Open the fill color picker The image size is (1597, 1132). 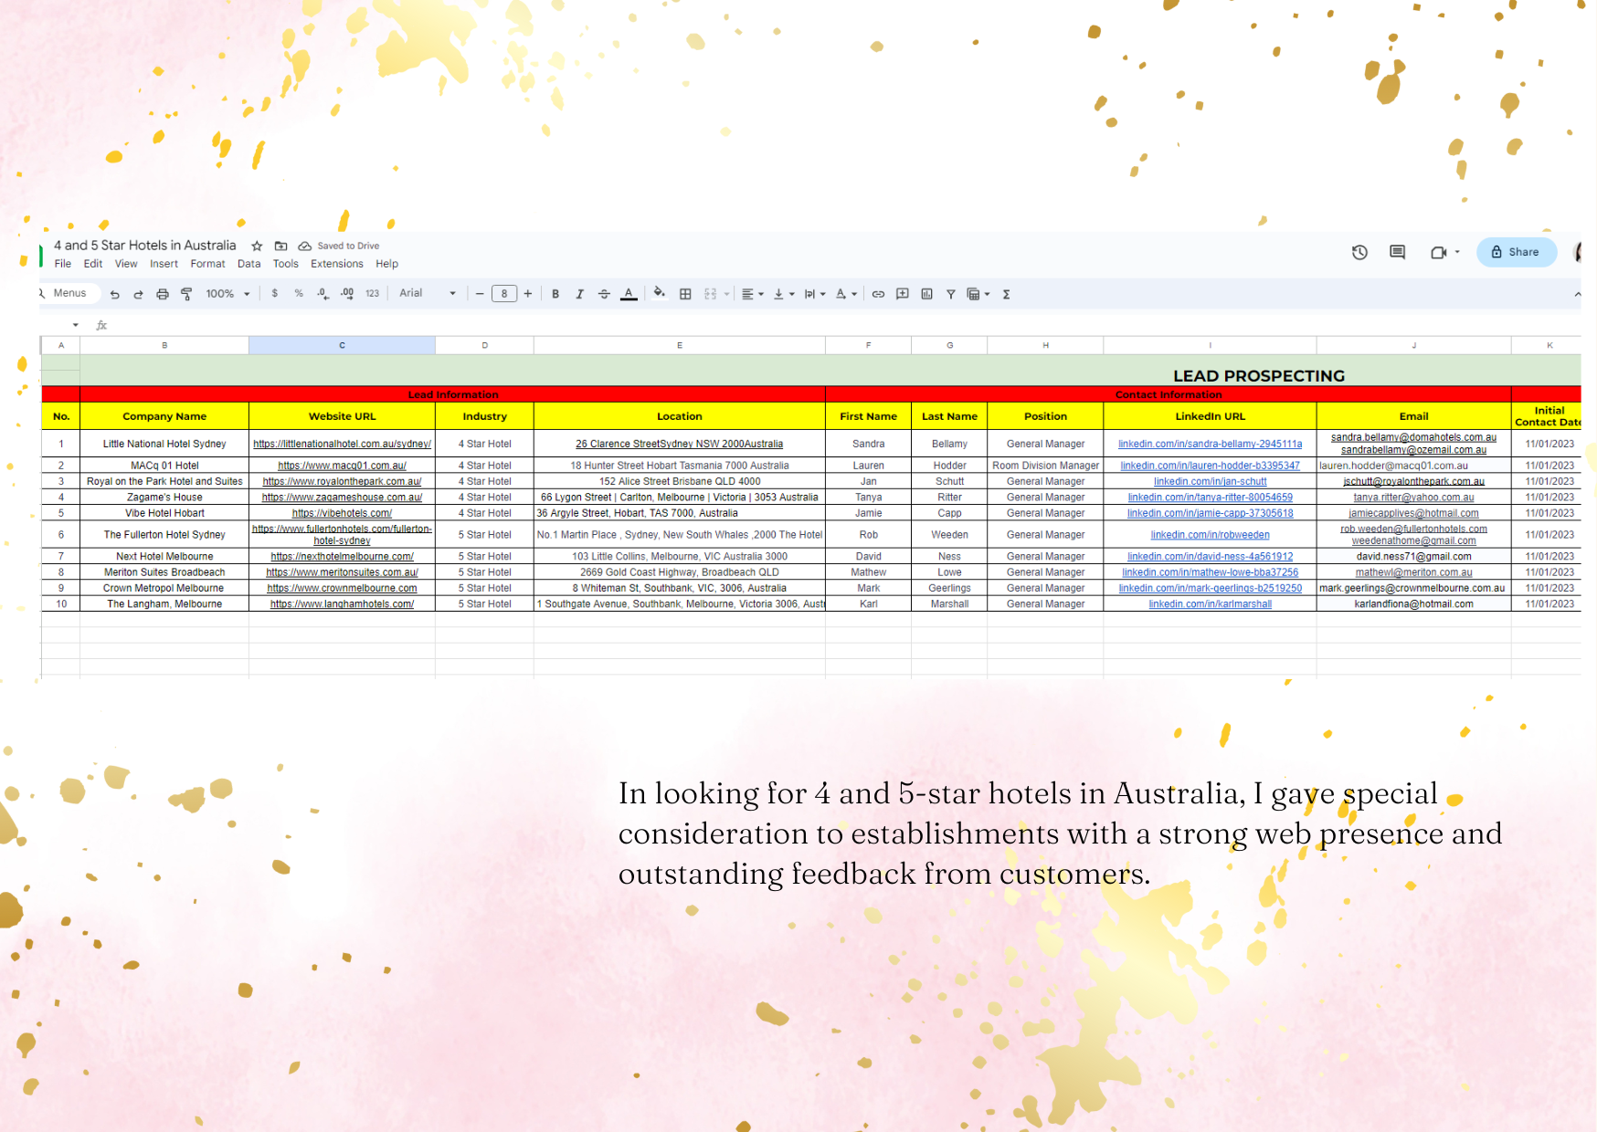tap(660, 294)
